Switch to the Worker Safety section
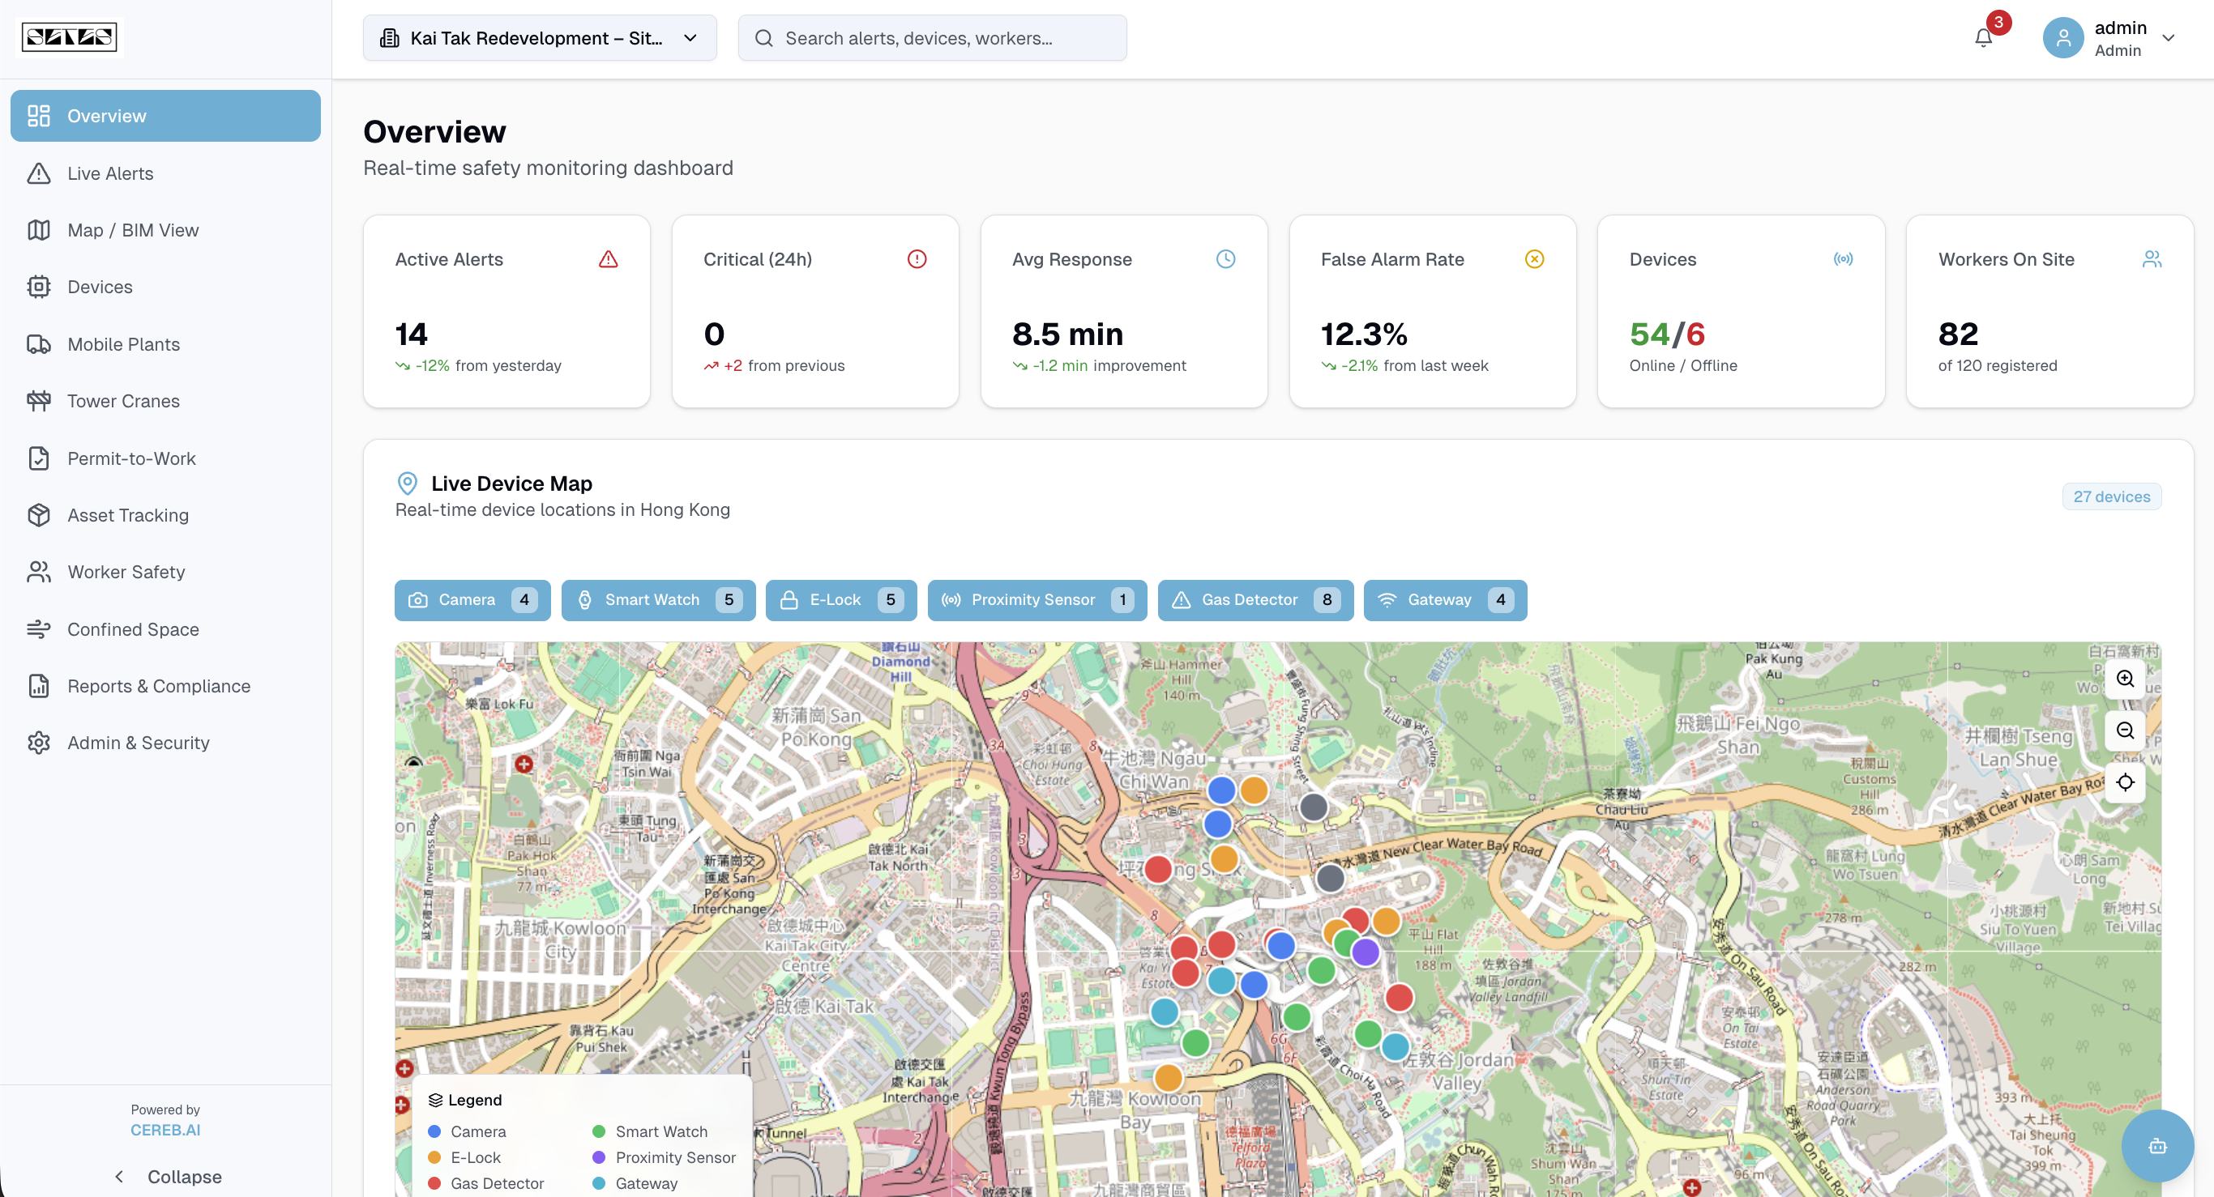Image resolution: width=2214 pixels, height=1197 pixels. click(x=126, y=571)
